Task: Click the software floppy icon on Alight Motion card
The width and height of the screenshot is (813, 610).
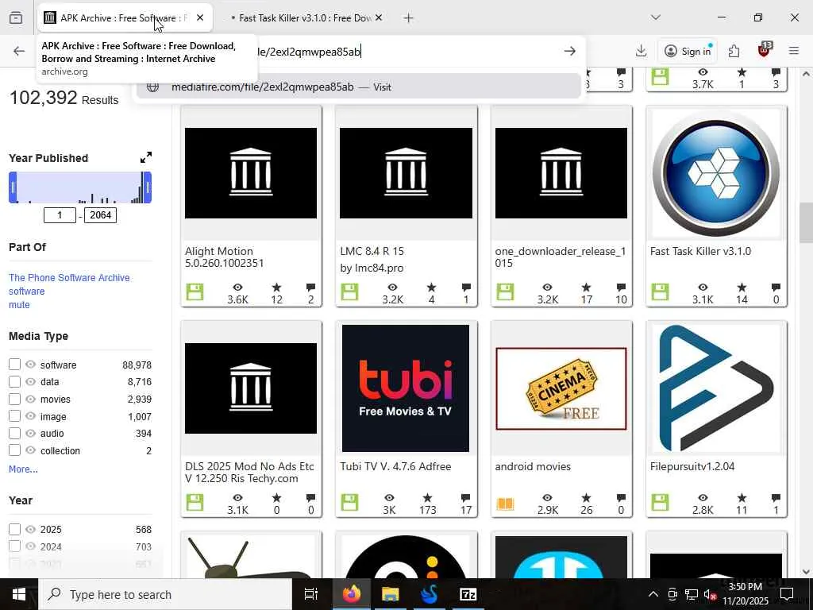Action: (195, 292)
